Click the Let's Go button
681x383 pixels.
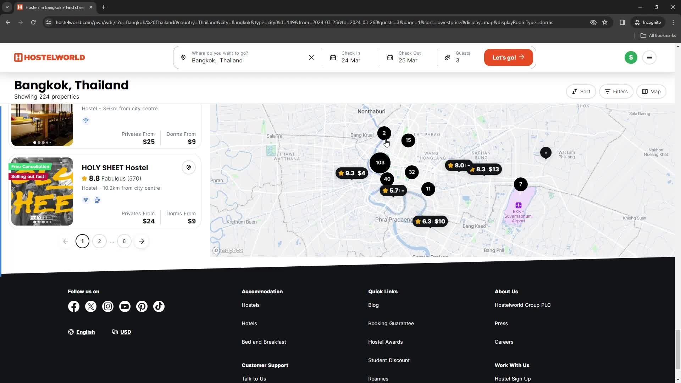click(508, 57)
